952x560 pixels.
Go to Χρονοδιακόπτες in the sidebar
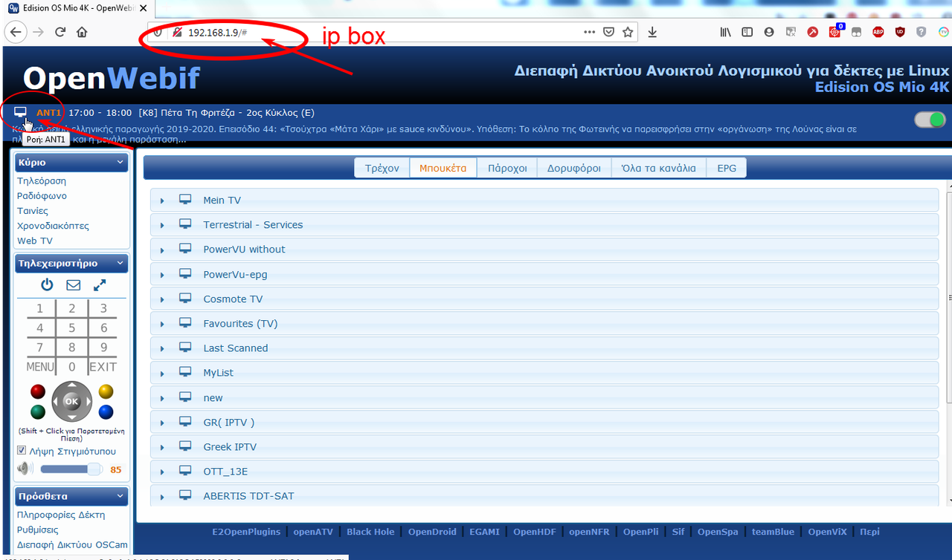click(x=53, y=225)
